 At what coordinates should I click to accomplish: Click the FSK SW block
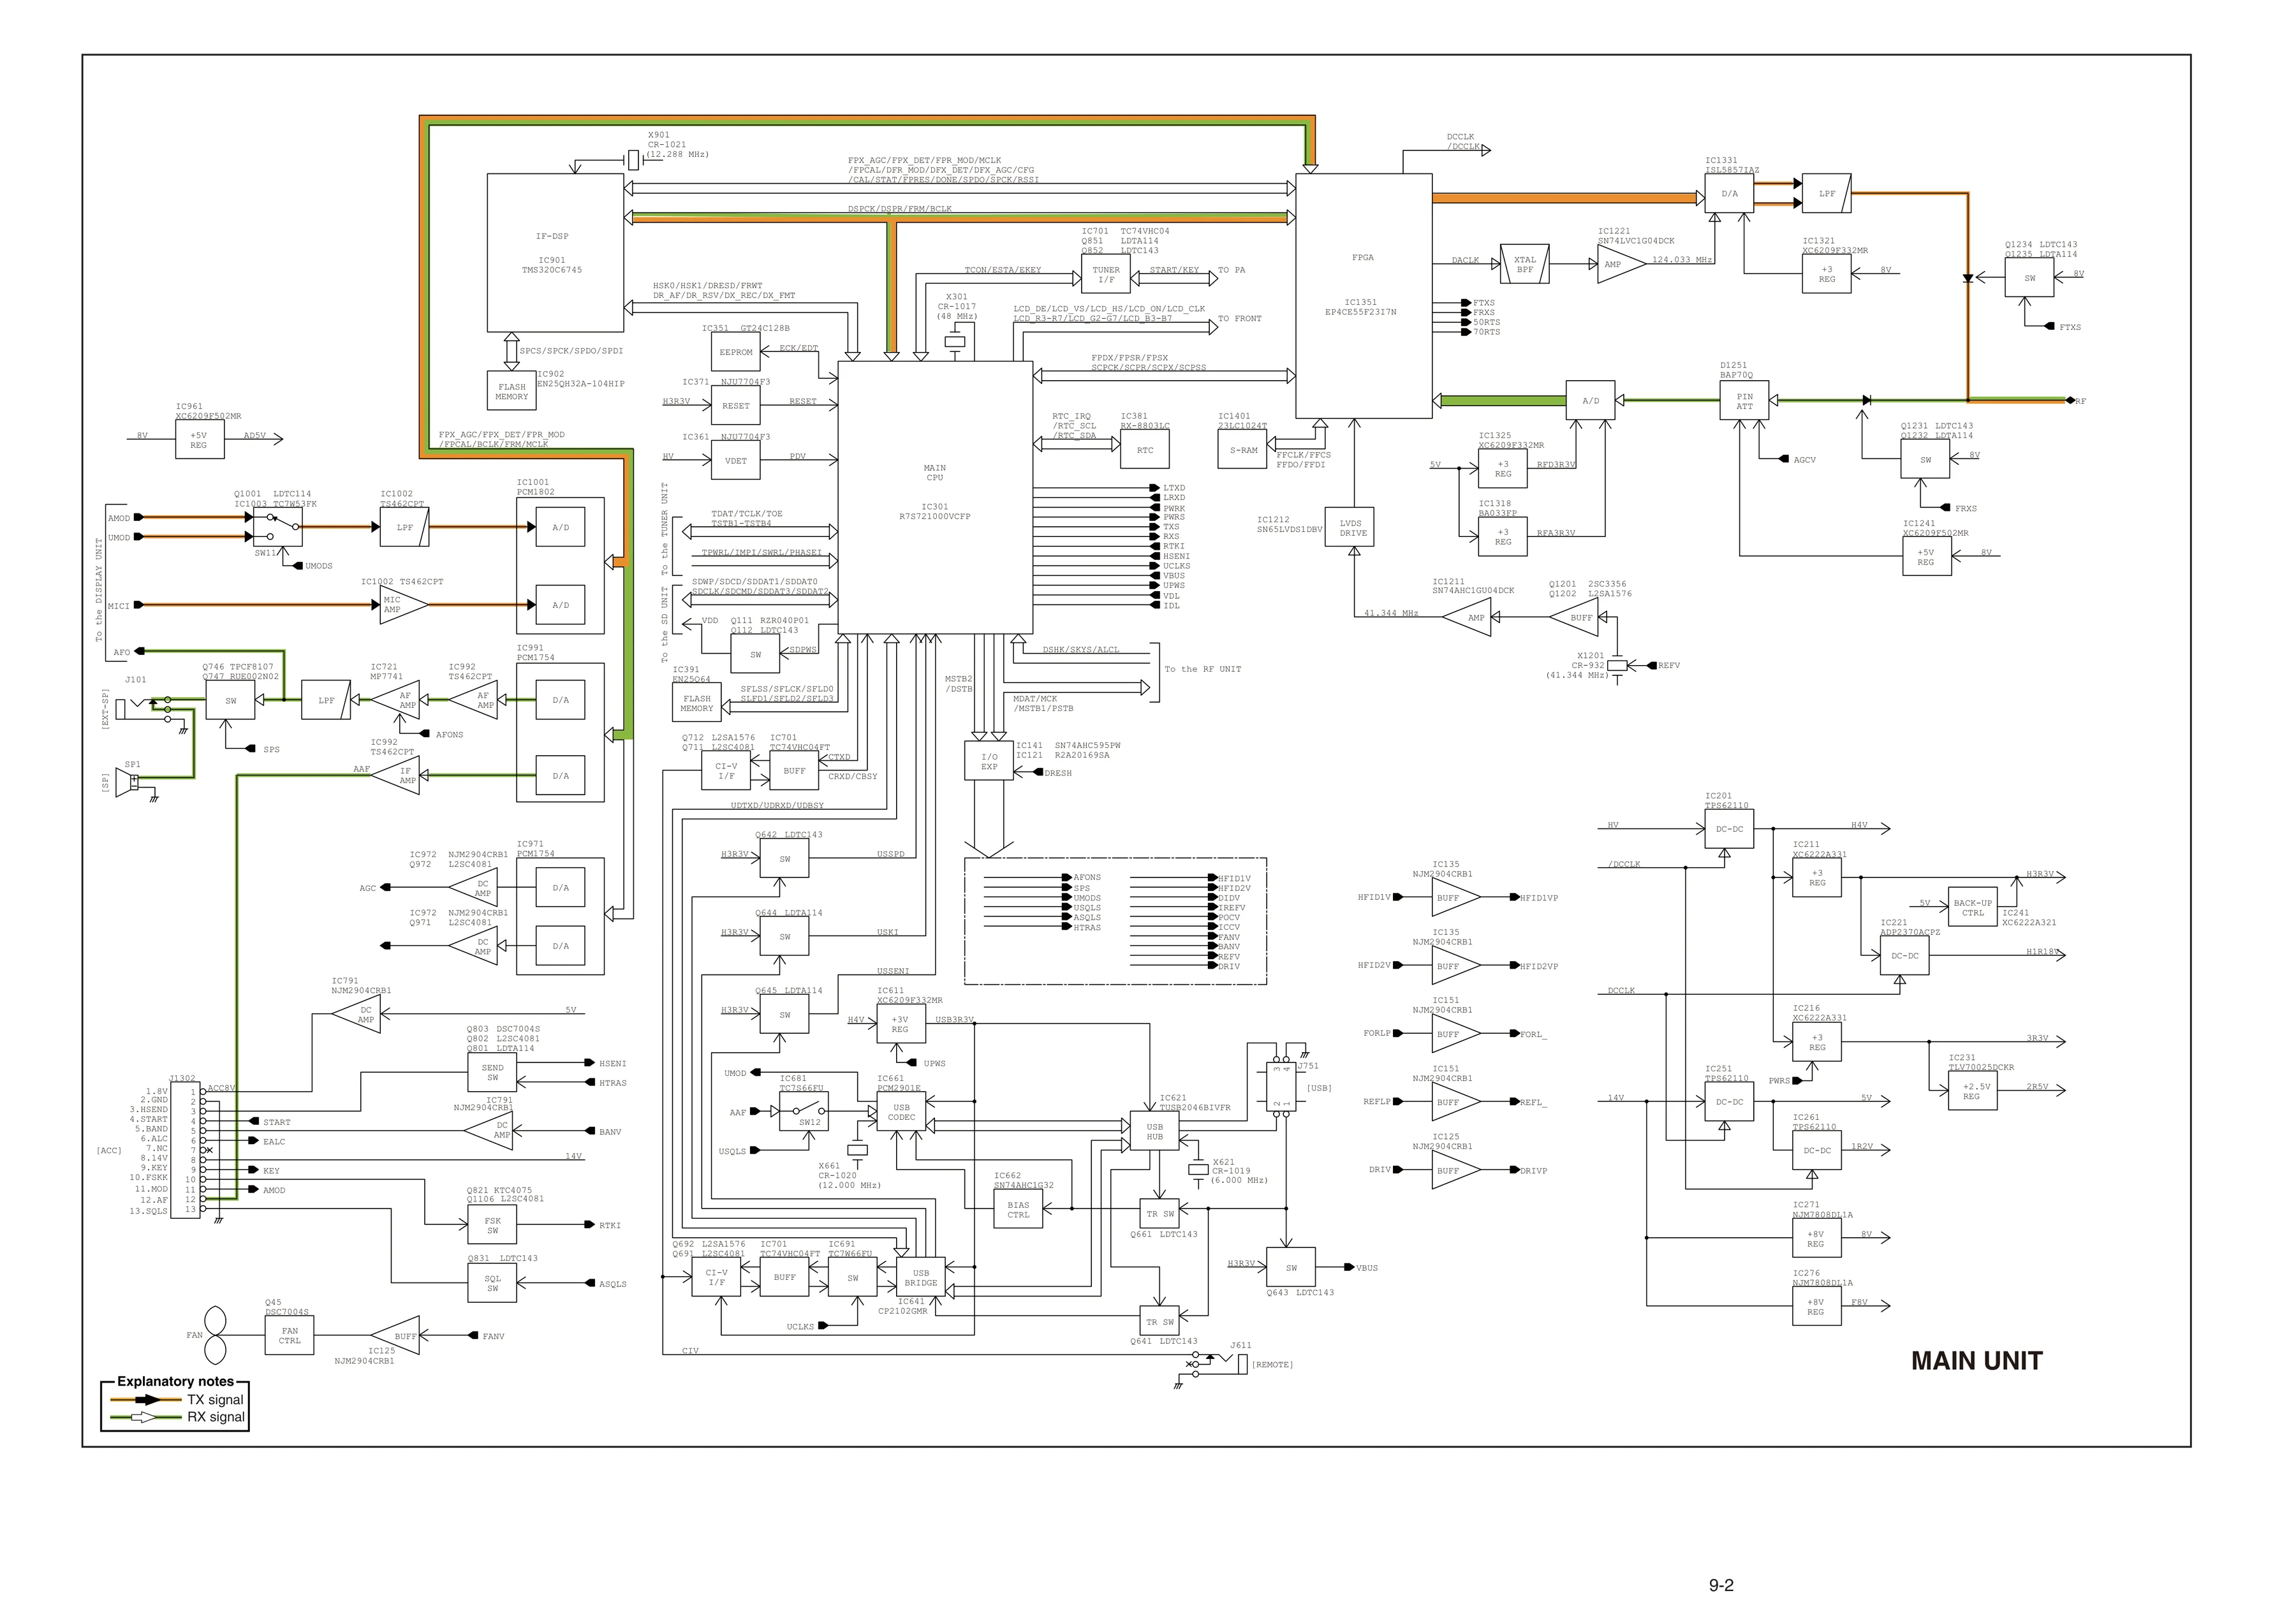pyautogui.click(x=493, y=1225)
